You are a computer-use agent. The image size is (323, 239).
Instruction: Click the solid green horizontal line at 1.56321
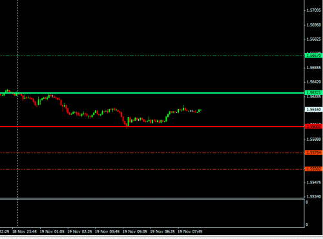(x=152, y=93)
